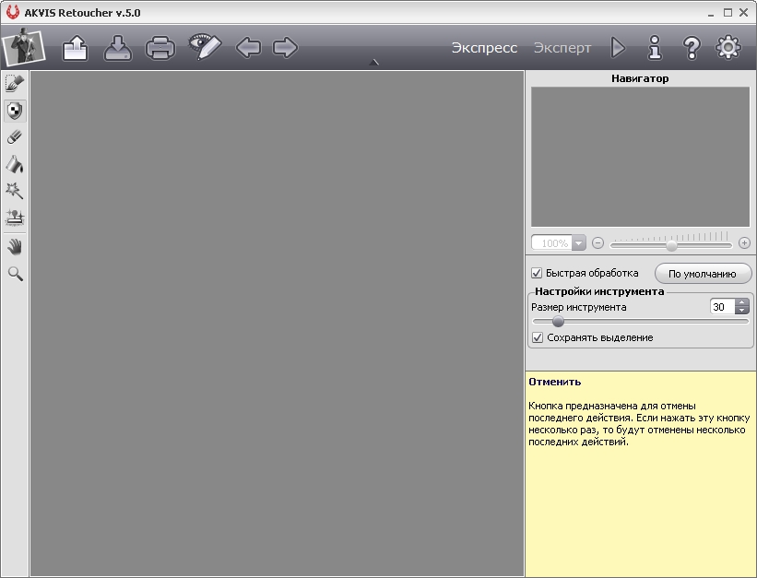Open program info via the 'i' icon
Screen dimensions: 757x578
655,48
